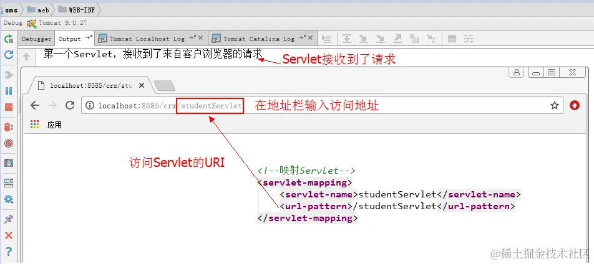594x264 pixels.
Task: View site information icon in address bar
Action: (x=90, y=105)
